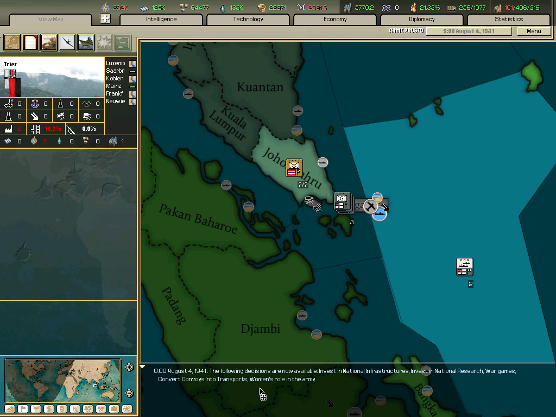This screenshot has width=556, height=417.
Task: Open the ledger book icon
Action: (x=30, y=42)
